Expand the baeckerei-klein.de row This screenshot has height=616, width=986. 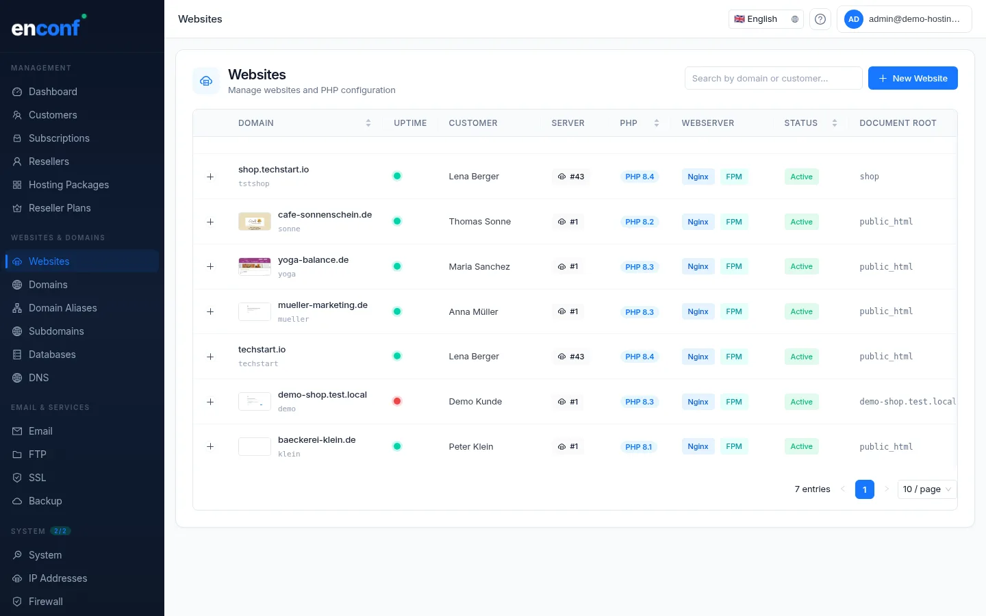coord(210,446)
